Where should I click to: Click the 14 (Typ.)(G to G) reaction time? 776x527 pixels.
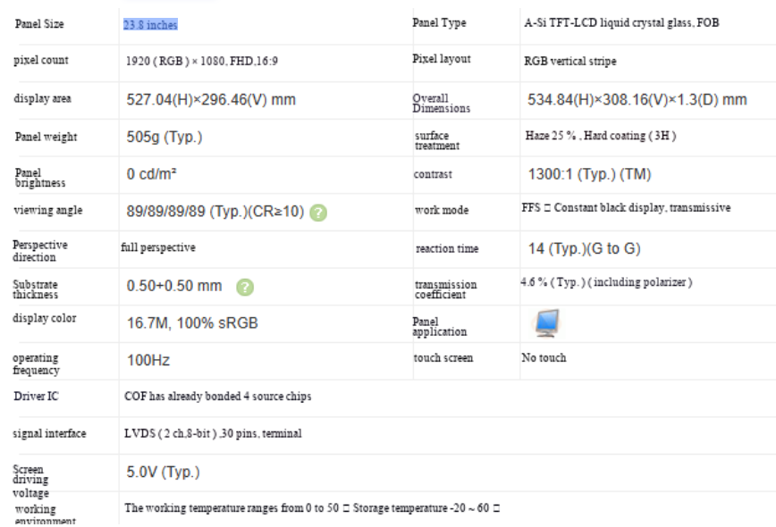[x=584, y=248]
